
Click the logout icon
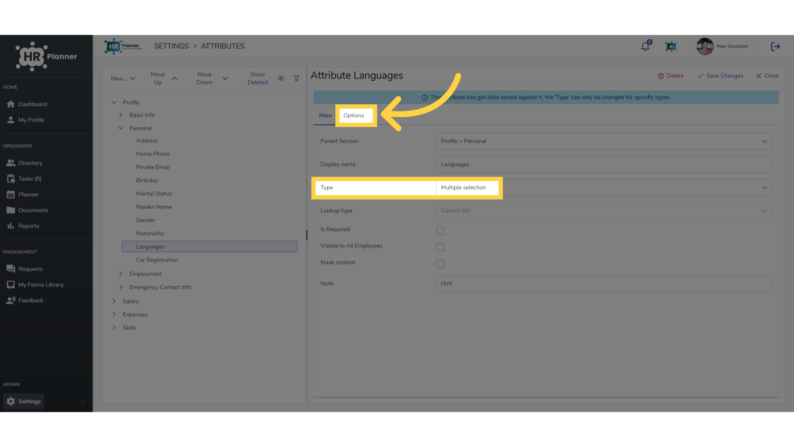[775, 46]
